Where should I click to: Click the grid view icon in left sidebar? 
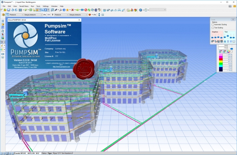coord(3,21)
